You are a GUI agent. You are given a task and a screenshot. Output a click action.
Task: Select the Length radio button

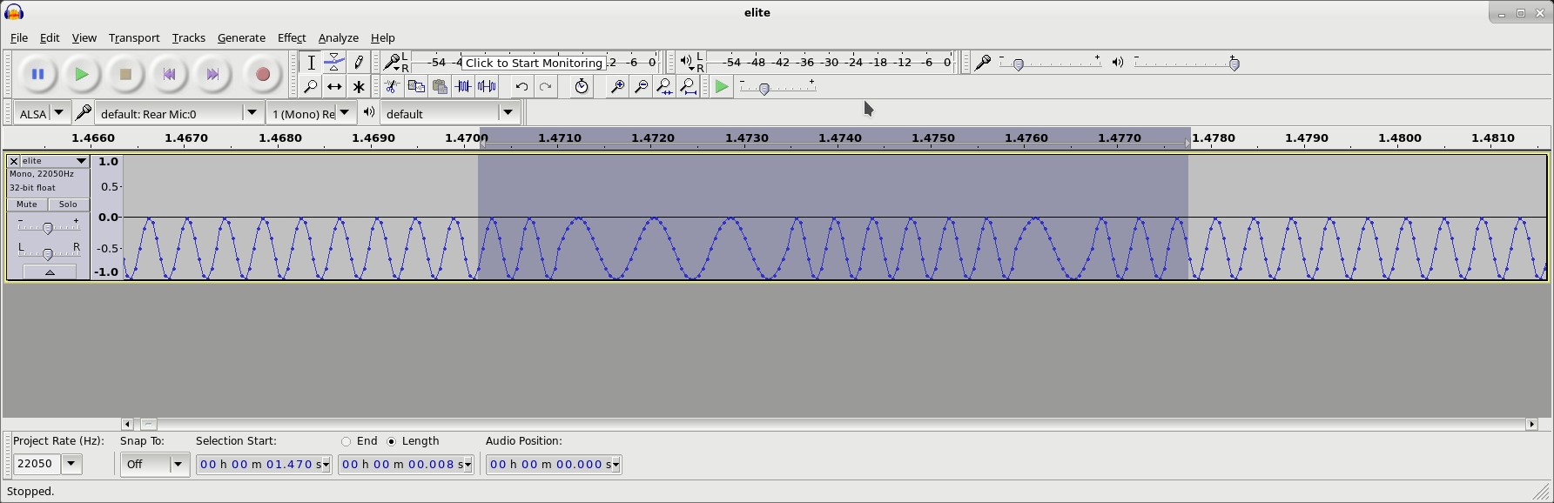391,441
